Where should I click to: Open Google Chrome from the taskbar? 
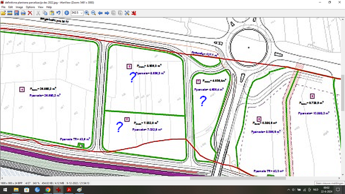point(48,190)
